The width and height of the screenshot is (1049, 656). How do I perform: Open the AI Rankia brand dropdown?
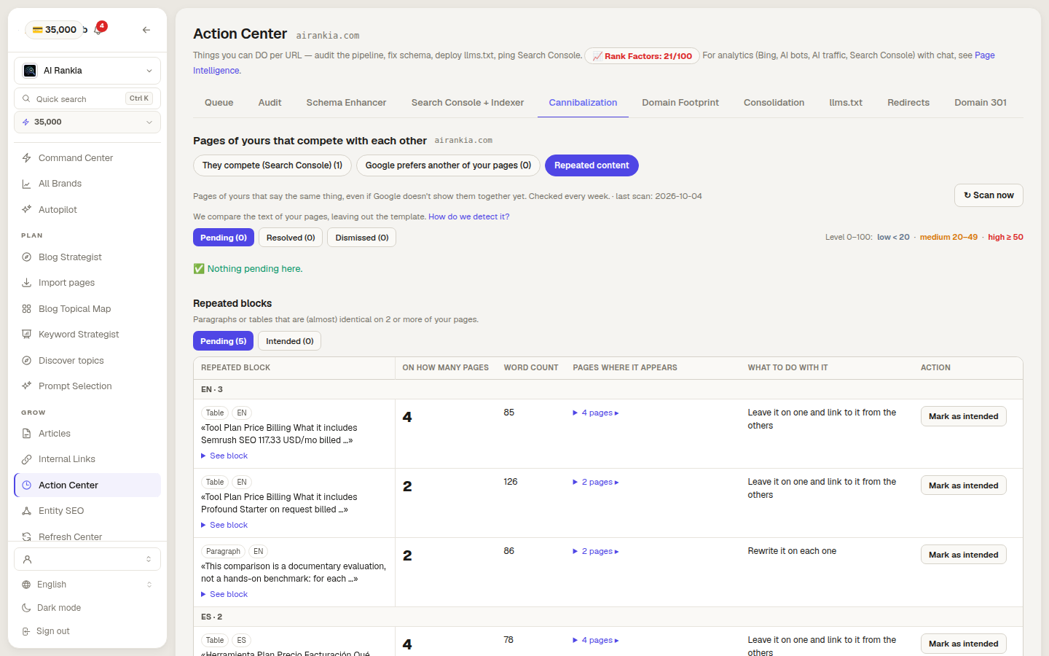87,71
